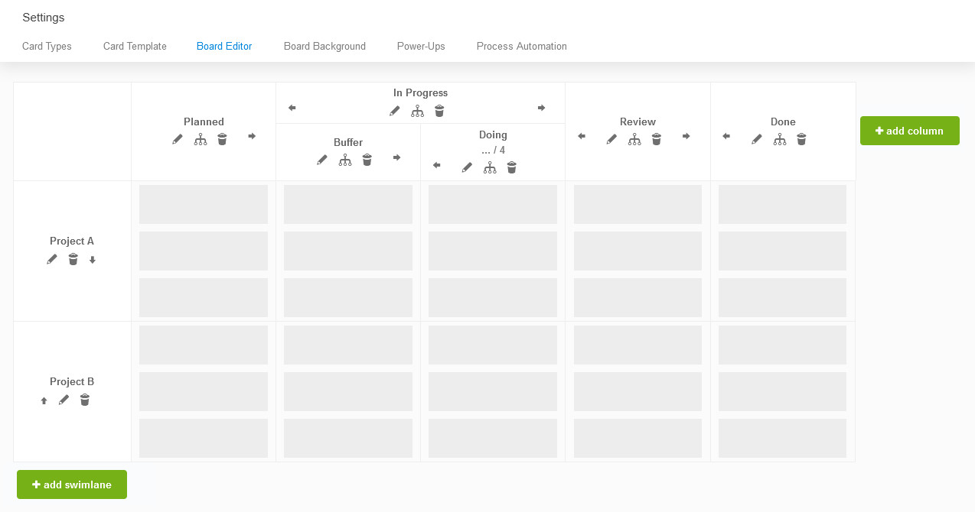Screen dimensions: 975x512
Task: Move the Buffer subcolumn right
Action: [x=396, y=157]
